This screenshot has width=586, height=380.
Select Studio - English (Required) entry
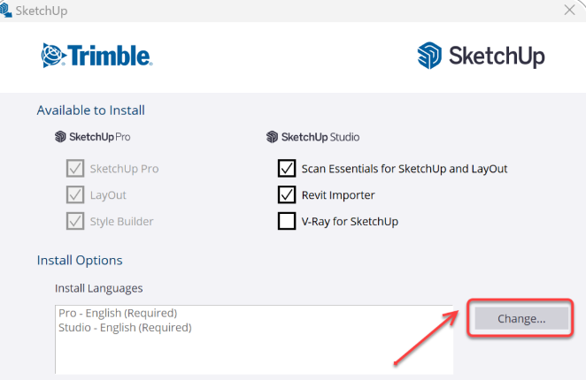125,327
